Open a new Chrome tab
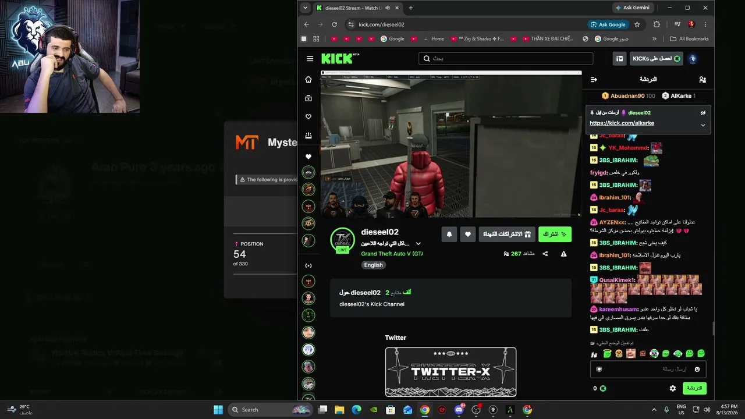The height and width of the screenshot is (419, 745). pos(411,8)
